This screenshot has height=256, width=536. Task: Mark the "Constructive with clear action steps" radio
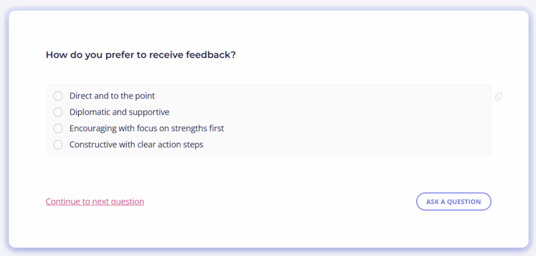click(x=58, y=145)
